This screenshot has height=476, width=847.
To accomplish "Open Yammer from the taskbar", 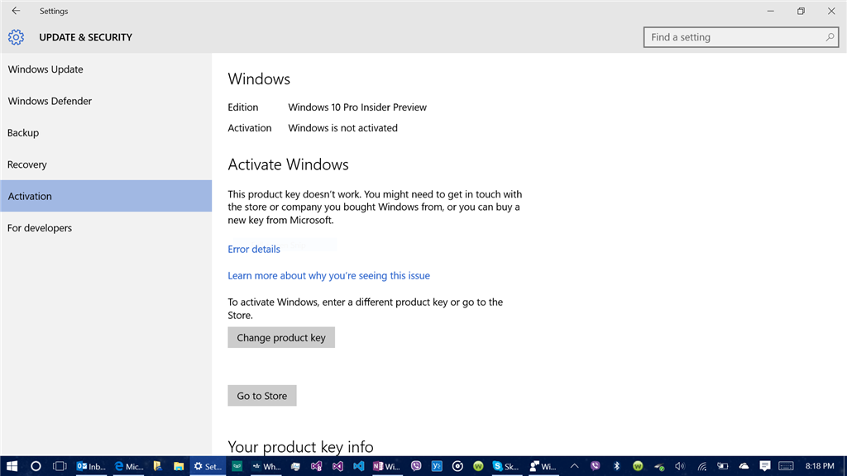I will click(437, 466).
